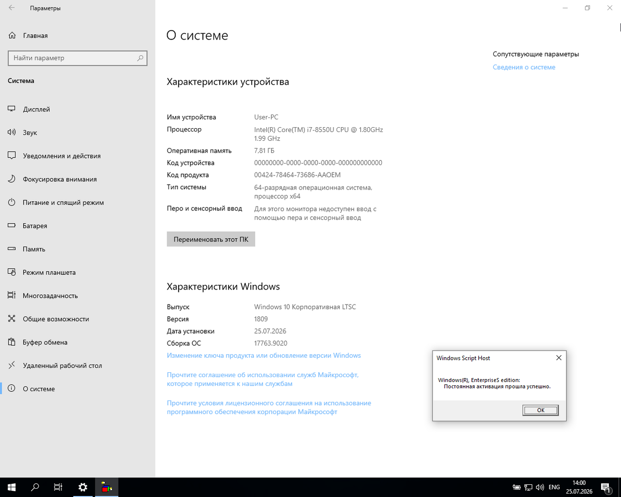
Task: Click the Память storage icon
Action: pos(12,249)
